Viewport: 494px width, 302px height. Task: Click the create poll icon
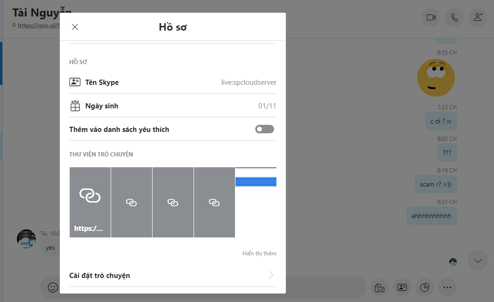[x=424, y=287]
